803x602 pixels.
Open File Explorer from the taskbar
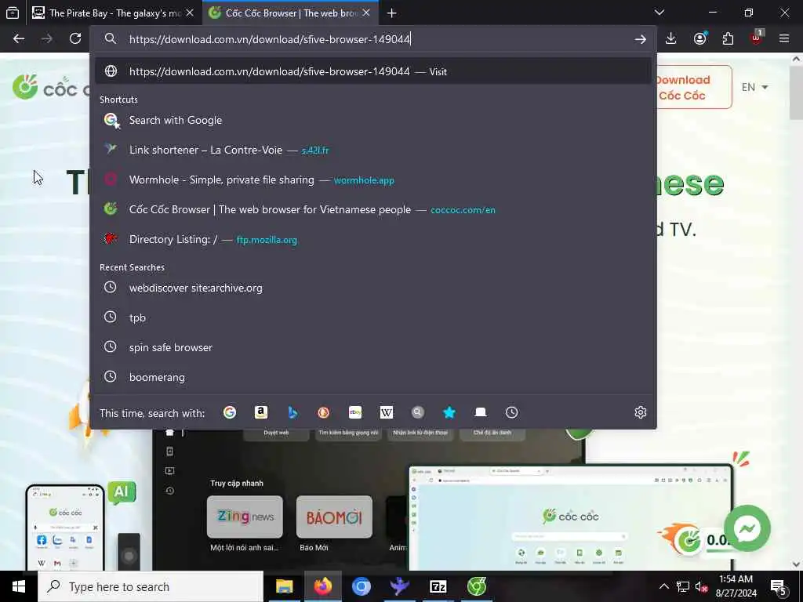pyautogui.click(x=284, y=586)
